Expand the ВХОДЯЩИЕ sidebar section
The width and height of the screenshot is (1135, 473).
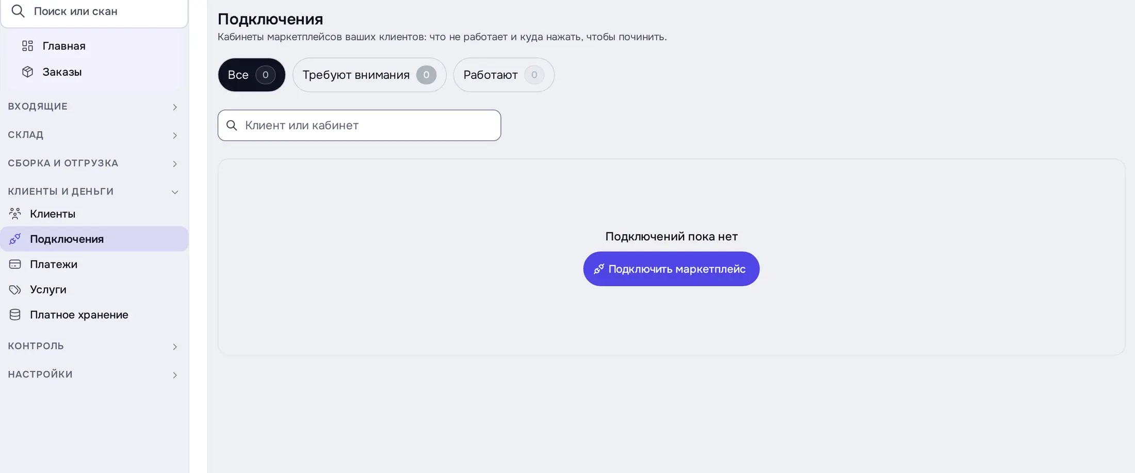[94, 106]
